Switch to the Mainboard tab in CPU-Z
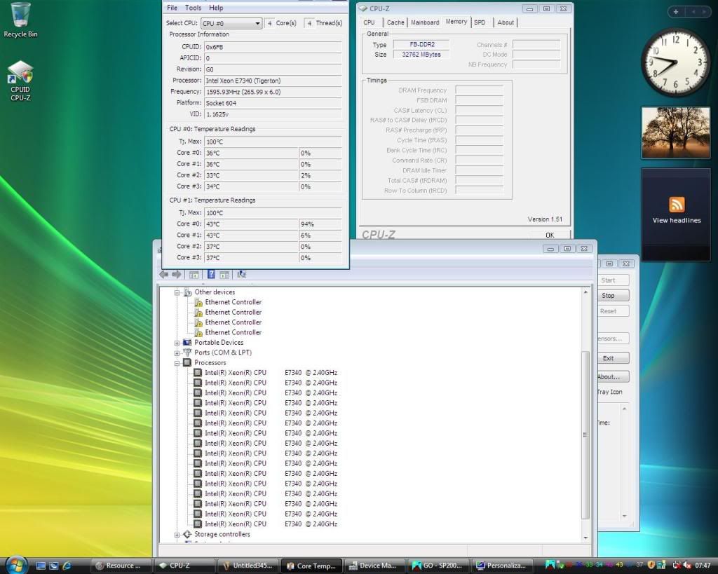Viewport: 718px width, 574px height. [425, 22]
